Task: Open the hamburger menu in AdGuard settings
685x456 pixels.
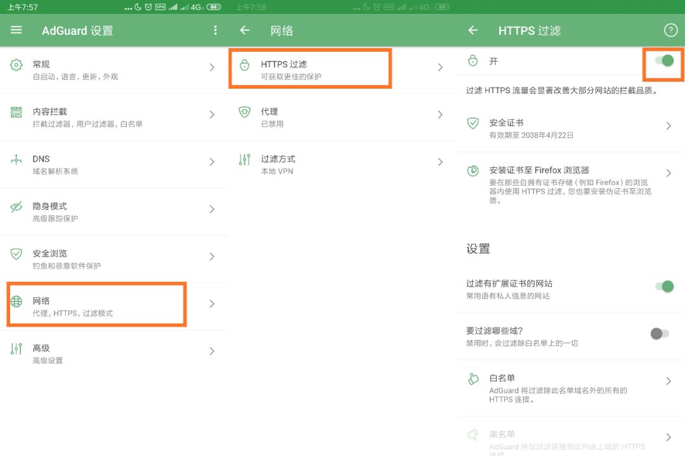Action: coord(16,30)
